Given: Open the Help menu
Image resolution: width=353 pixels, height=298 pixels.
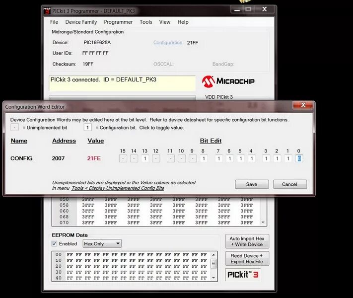Looking at the screenshot, I should pos(183,22).
